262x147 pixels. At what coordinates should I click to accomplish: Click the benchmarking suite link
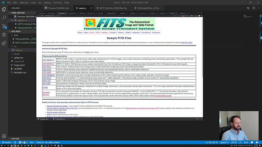163,96
